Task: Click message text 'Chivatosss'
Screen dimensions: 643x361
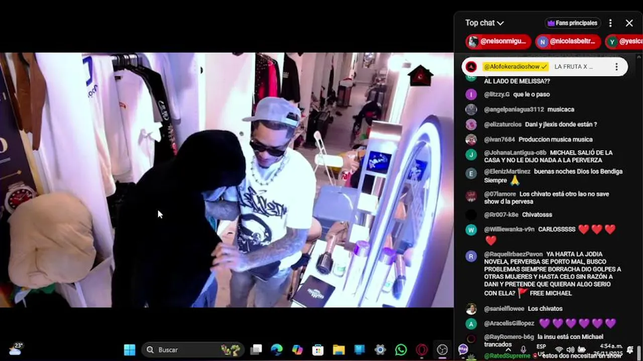Action: [x=537, y=215]
